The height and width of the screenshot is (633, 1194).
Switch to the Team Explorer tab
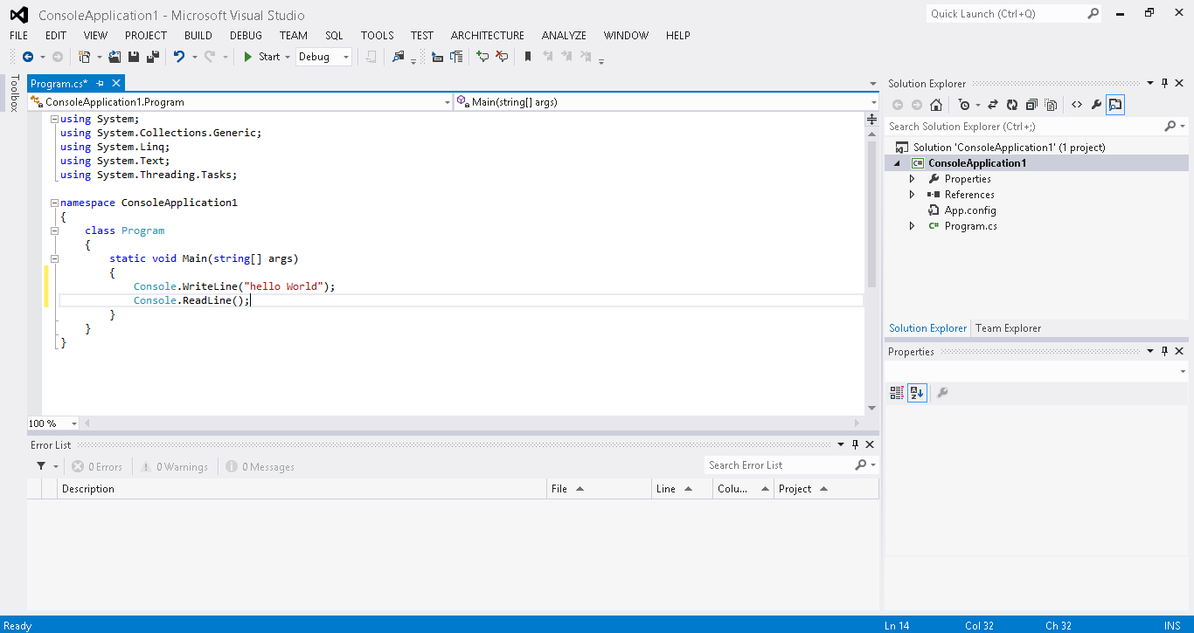point(1007,328)
